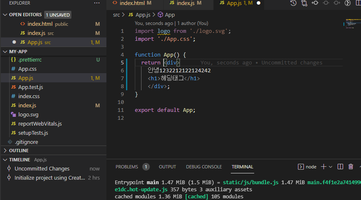The width and height of the screenshot is (361, 200).
Task: Open Explorer more actions ellipsis
Action: (x=97, y=3)
